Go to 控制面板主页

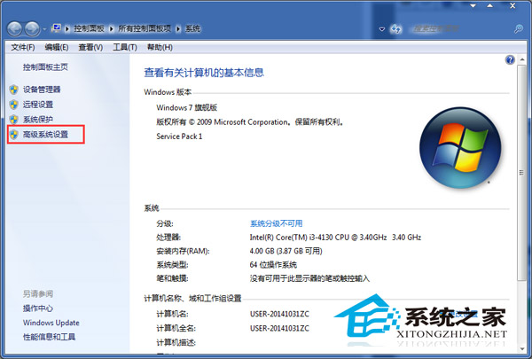point(45,66)
